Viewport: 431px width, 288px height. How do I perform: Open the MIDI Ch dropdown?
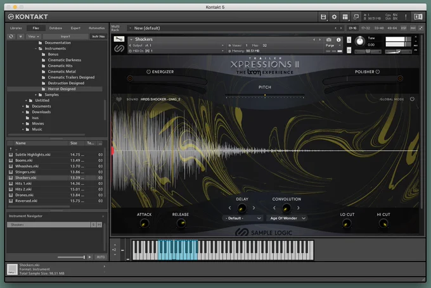pos(176,51)
